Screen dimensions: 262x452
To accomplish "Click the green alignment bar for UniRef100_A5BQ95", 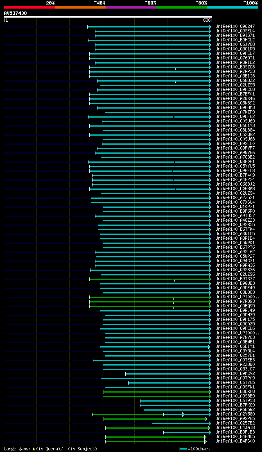I will click(150, 306).
